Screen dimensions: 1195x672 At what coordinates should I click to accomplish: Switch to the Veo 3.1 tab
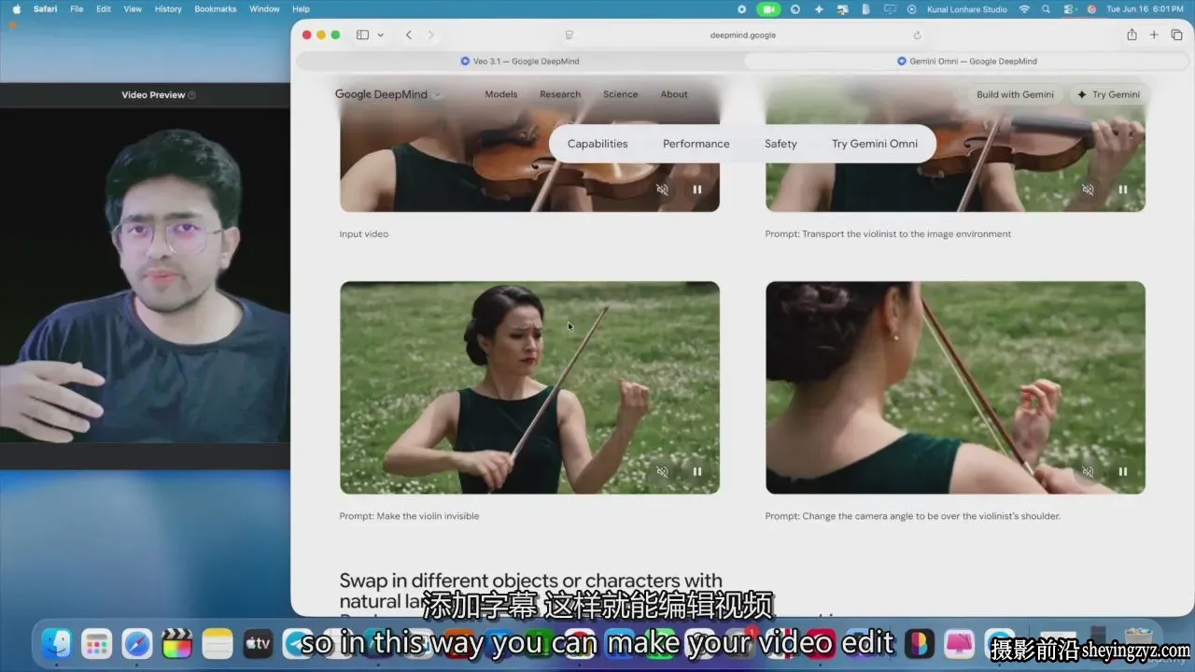click(520, 61)
